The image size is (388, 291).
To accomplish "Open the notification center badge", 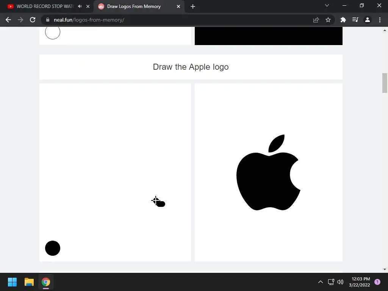I will click(x=377, y=282).
